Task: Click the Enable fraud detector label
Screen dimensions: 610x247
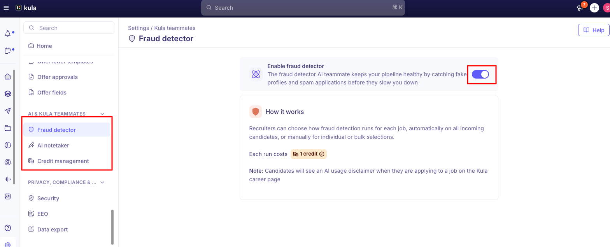Action: tap(296, 66)
